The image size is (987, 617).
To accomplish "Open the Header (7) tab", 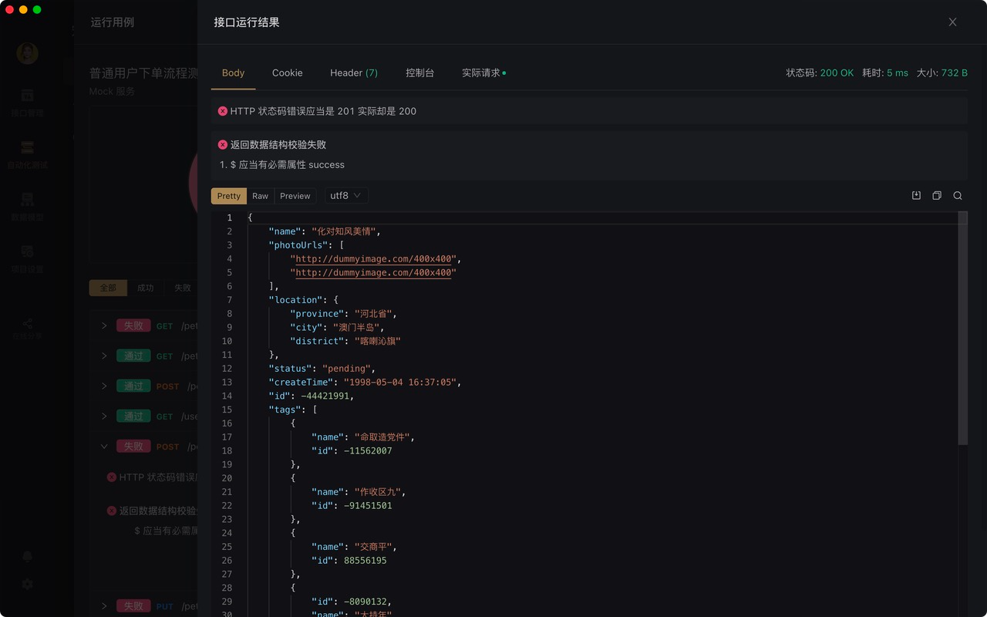I will coord(354,72).
